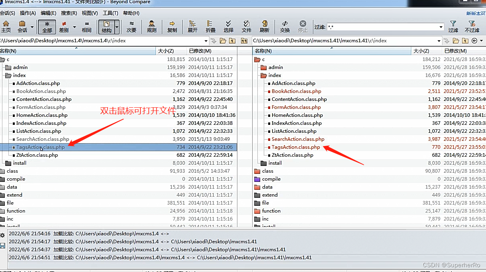Open the 操作(A) menu
Image resolution: width=486 pixels, height=272 pixels.
pyautogui.click(x=28, y=13)
